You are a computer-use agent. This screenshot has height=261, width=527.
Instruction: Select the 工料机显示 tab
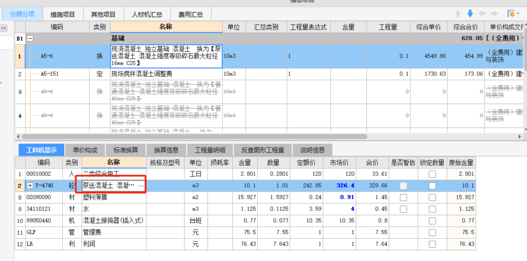click(42, 150)
